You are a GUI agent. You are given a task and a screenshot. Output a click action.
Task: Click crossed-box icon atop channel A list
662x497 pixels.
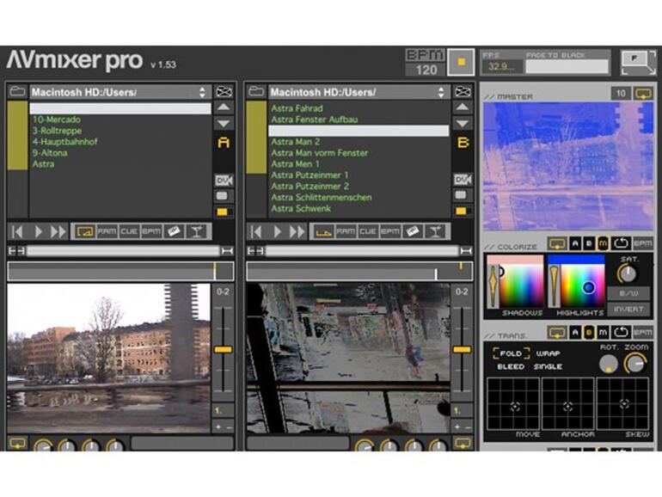[224, 91]
